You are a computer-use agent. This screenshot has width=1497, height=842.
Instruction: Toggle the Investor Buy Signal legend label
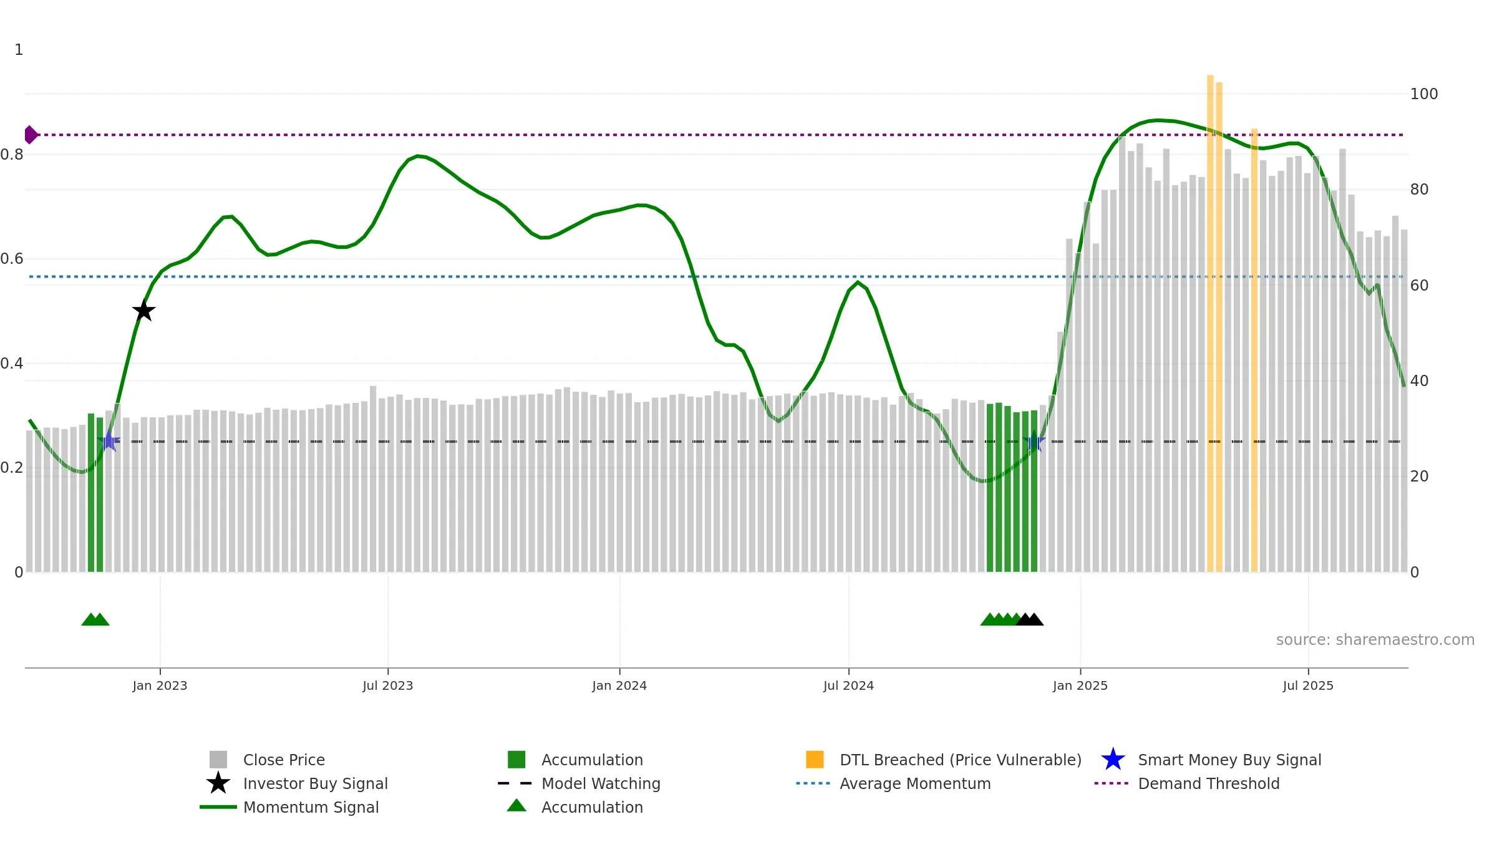316,783
